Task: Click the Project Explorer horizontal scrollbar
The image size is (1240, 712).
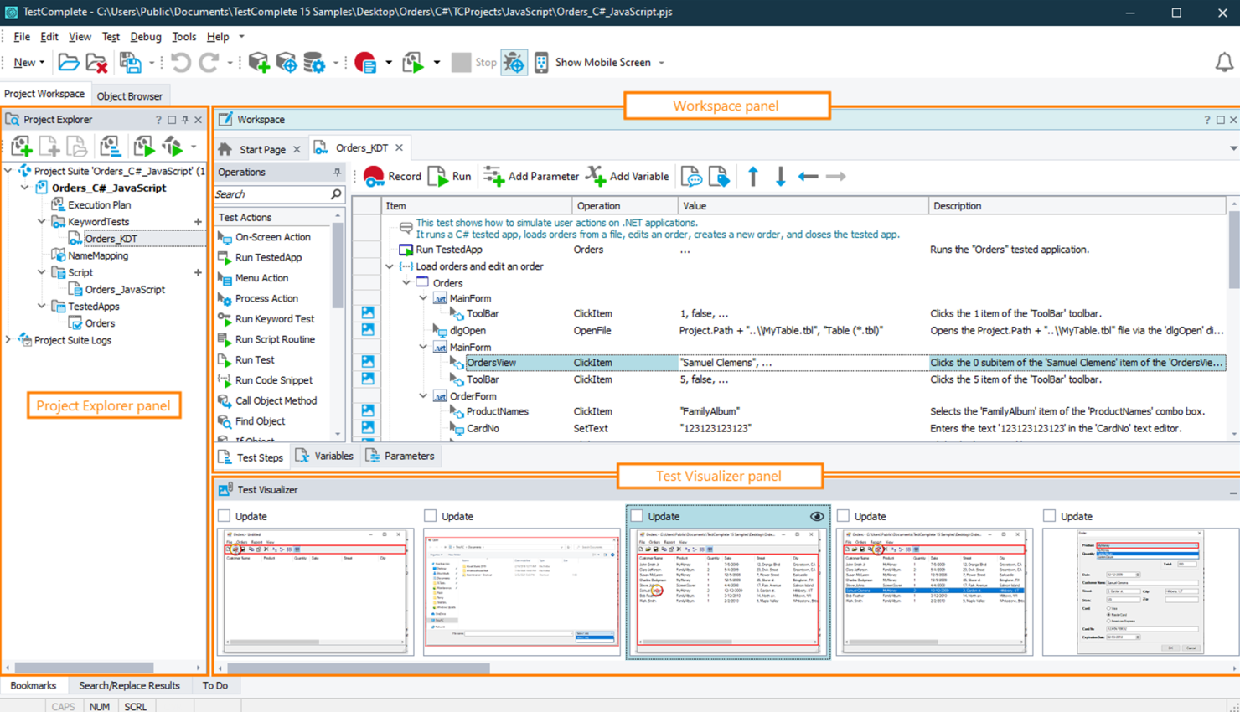Action: point(85,668)
